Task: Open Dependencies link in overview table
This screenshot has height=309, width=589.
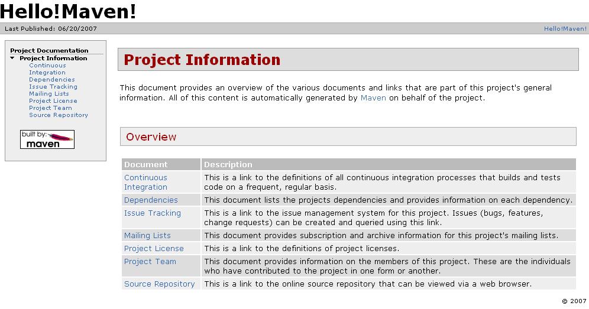Action: [151, 200]
